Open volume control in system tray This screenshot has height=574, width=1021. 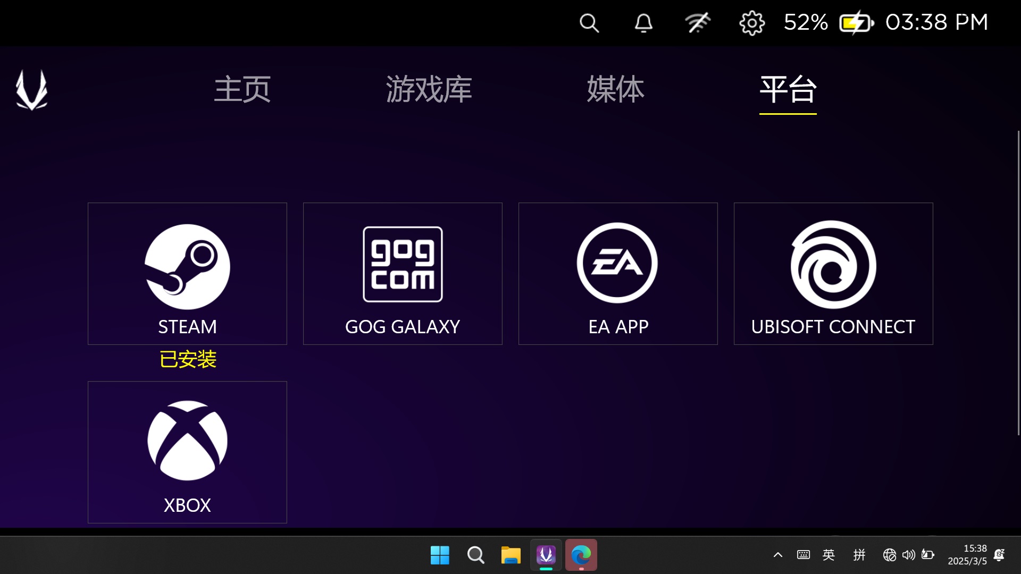click(909, 555)
